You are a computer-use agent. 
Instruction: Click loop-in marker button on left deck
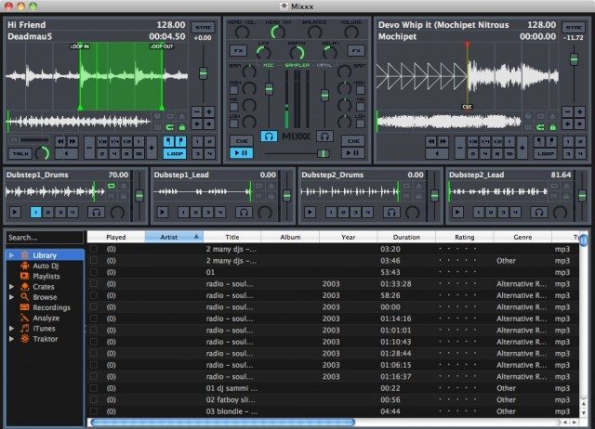[169, 142]
